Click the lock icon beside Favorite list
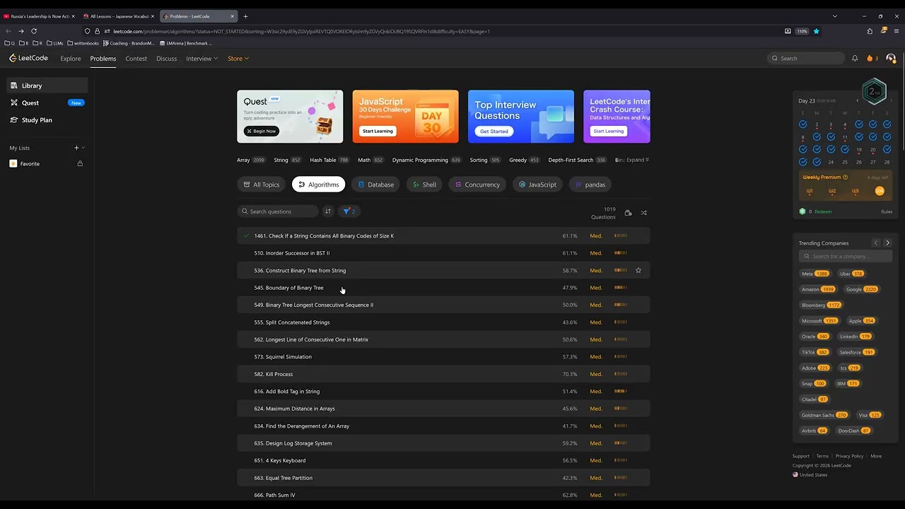This screenshot has height=509, width=905. pyautogui.click(x=80, y=164)
